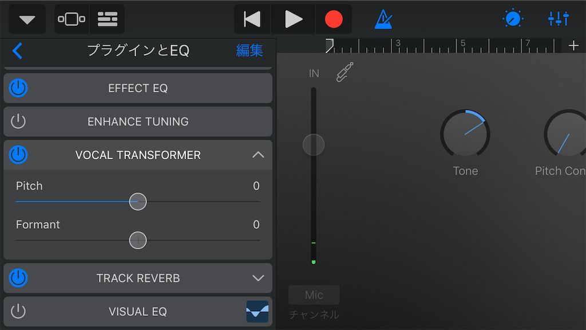The height and width of the screenshot is (330, 586).
Task: Turn off the EFFECT EQ power toggle
Action: pyautogui.click(x=18, y=88)
